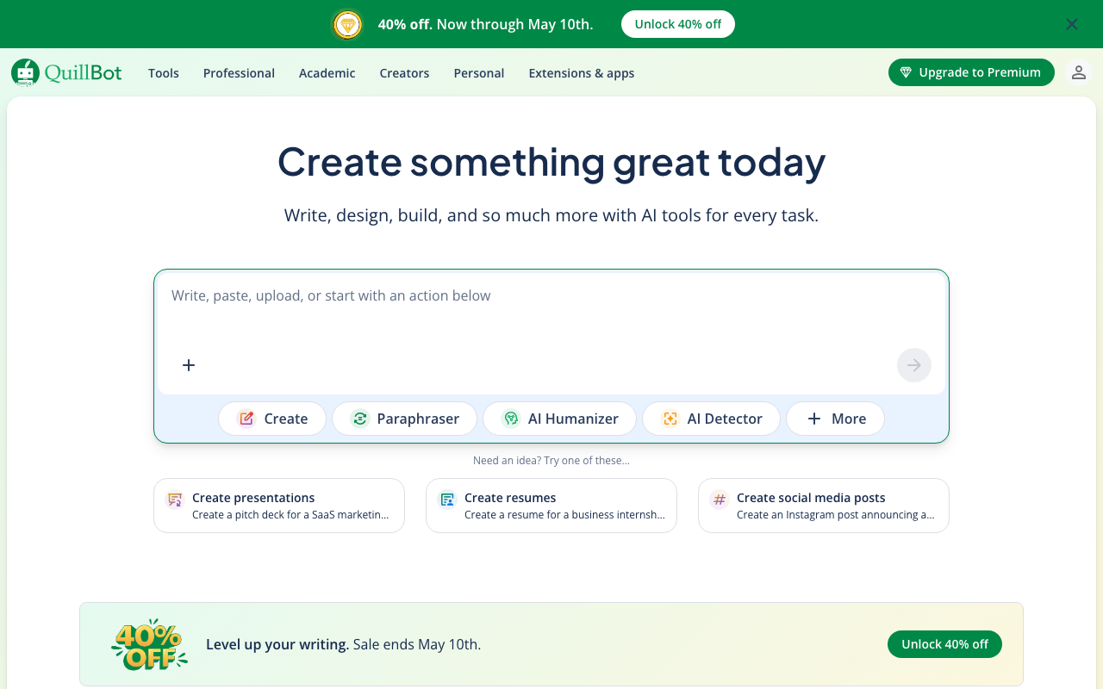Open the Professional menu

pyautogui.click(x=239, y=73)
